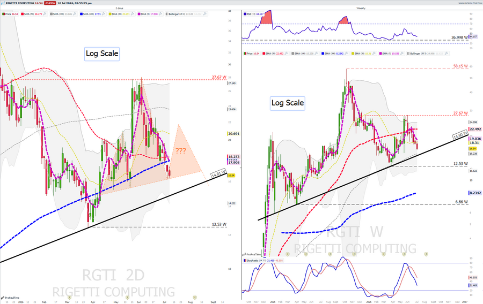Select 'Log Scale' text annotation on weekly chart
Viewport: 483px width, 304px height.
(288, 103)
